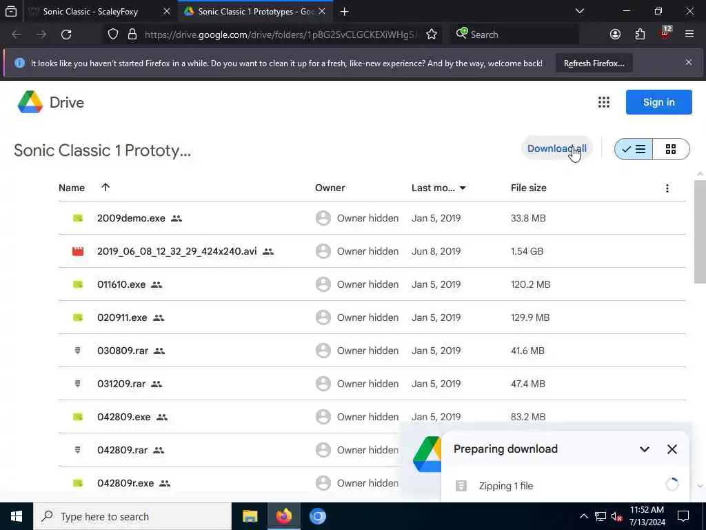706x530 pixels.
Task: Sign in to Google Drive
Action: click(x=658, y=102)
